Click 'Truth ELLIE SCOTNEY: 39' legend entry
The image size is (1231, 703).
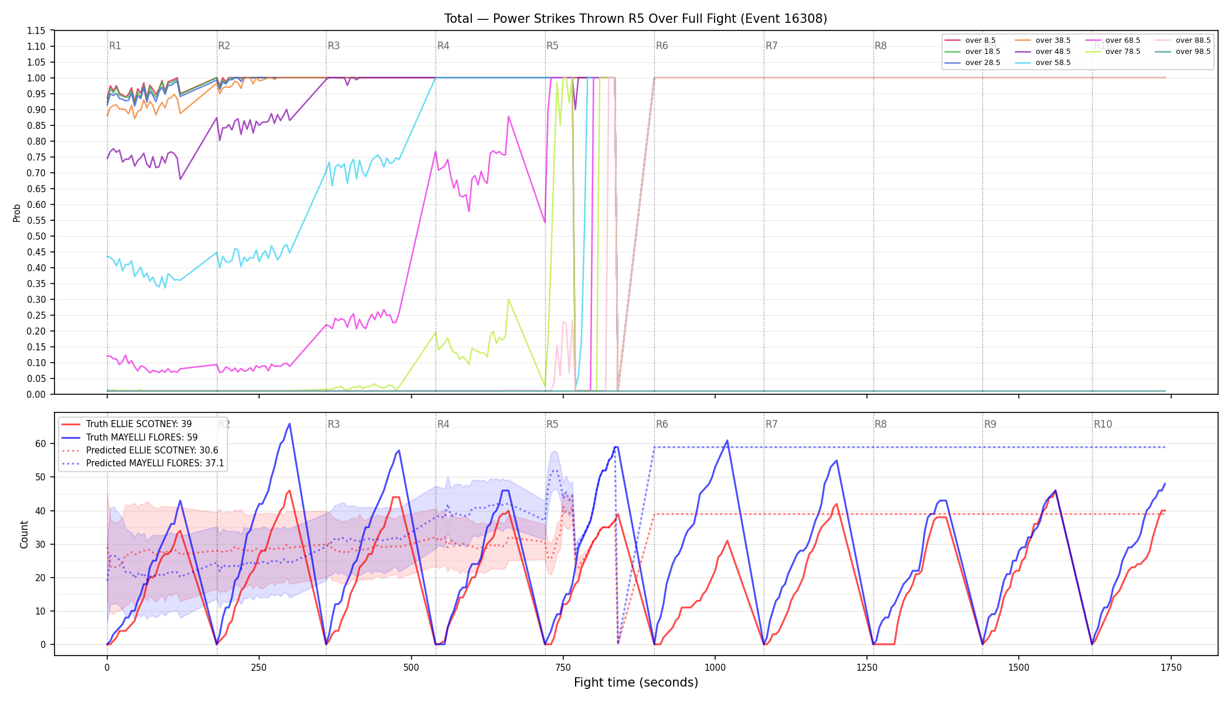[x=139, y=424]
